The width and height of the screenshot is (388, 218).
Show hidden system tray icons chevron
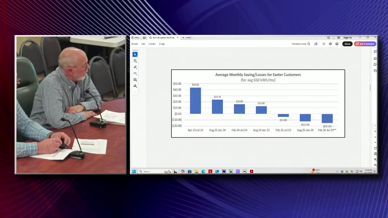[x=337, y=171]
